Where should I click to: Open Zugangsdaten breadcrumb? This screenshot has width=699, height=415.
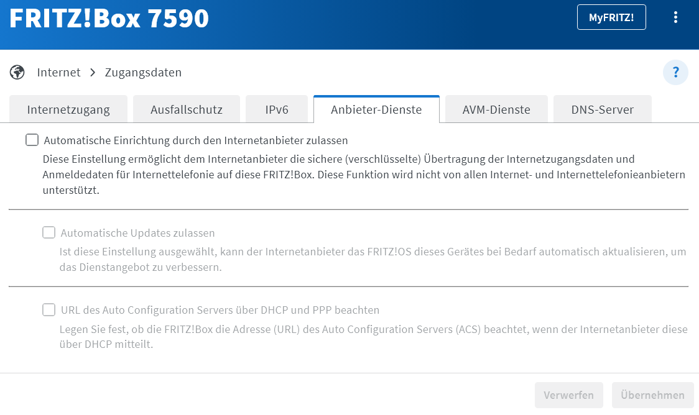143,72
